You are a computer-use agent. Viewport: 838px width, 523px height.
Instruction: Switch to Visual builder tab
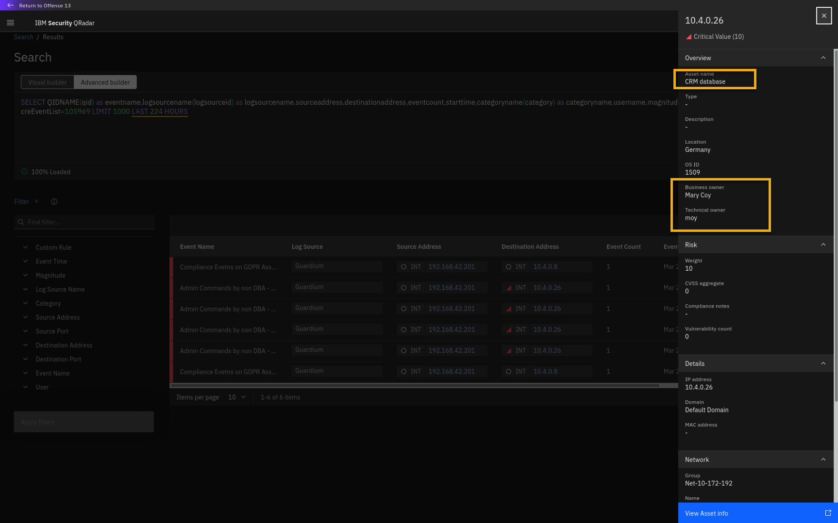(48, 82)
